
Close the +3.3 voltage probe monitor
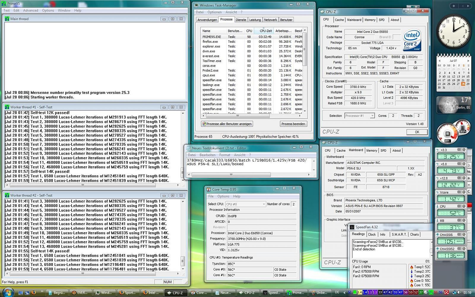[464, 150]
